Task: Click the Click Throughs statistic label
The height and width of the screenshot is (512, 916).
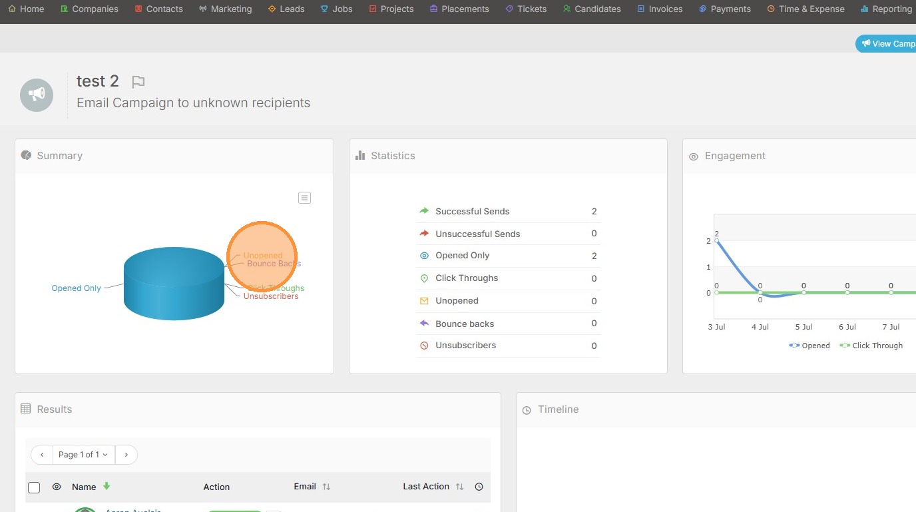Action: [467, 278]
